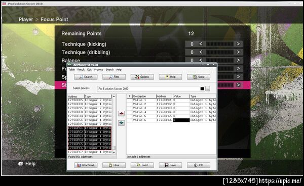304x186 pixels.
Task: Open ArtMoney Options button
Action: [x=142, y=77]
